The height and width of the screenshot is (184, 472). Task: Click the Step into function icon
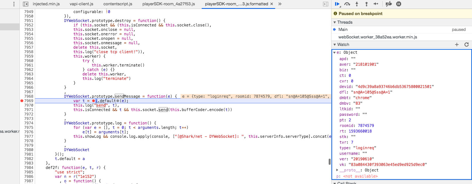(357, 4)
